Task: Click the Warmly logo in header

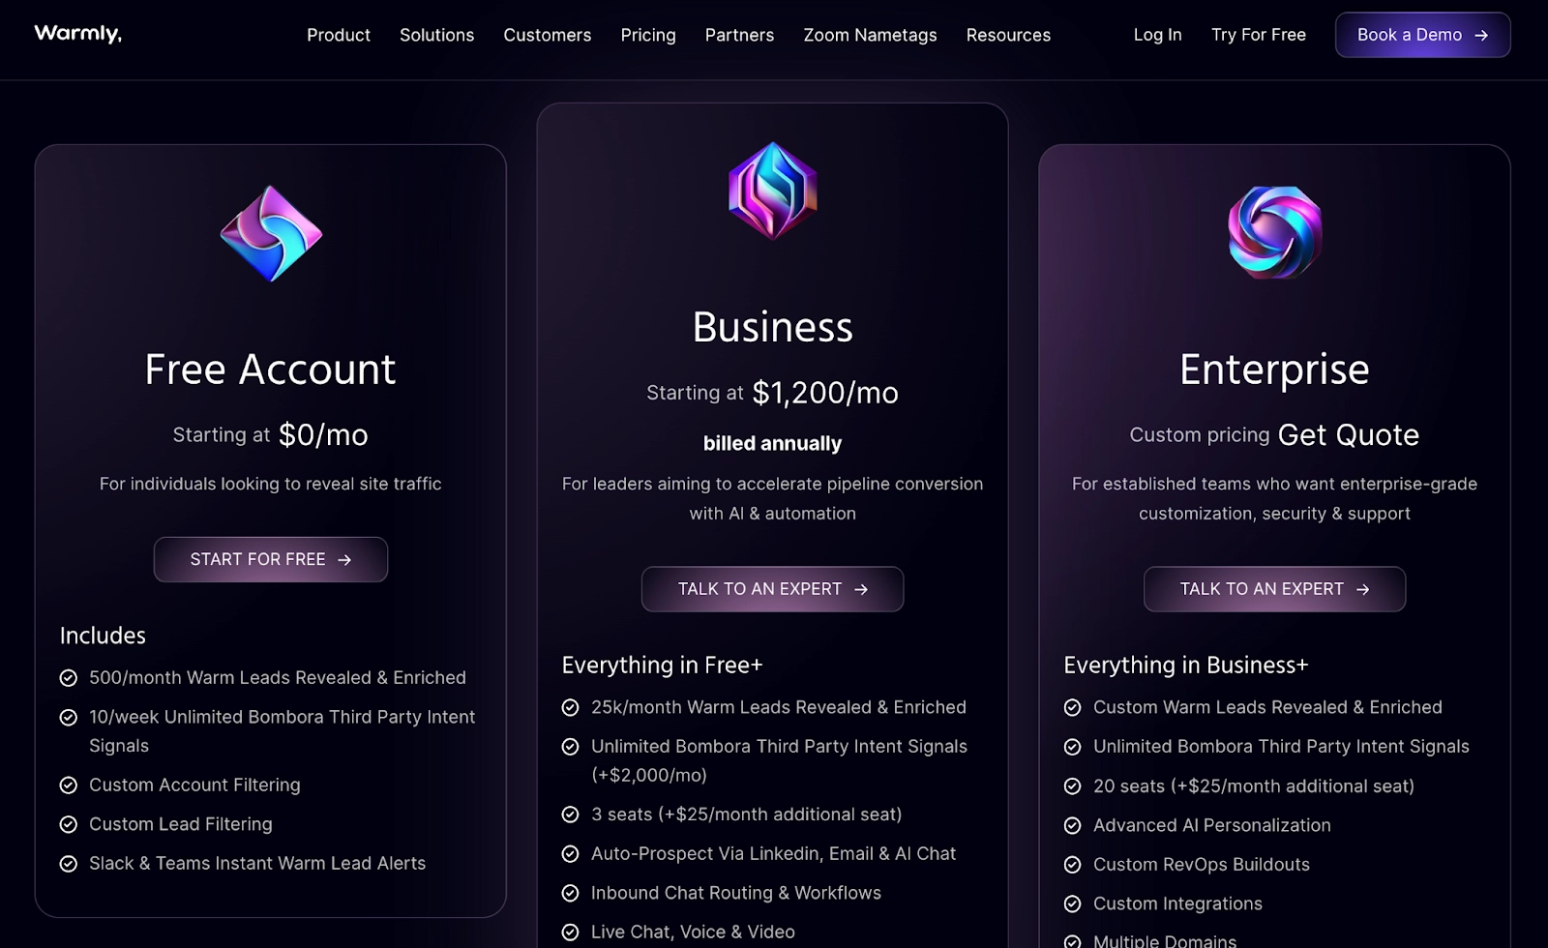Action: [x=77, y=34]
